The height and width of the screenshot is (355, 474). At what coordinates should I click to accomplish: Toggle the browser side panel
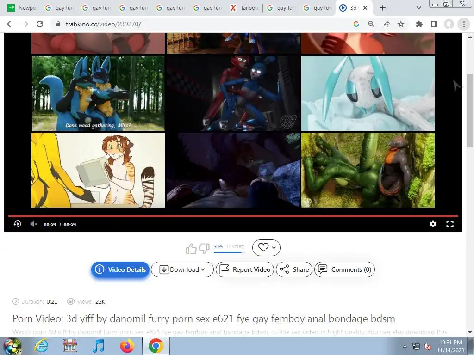(434, 24)
